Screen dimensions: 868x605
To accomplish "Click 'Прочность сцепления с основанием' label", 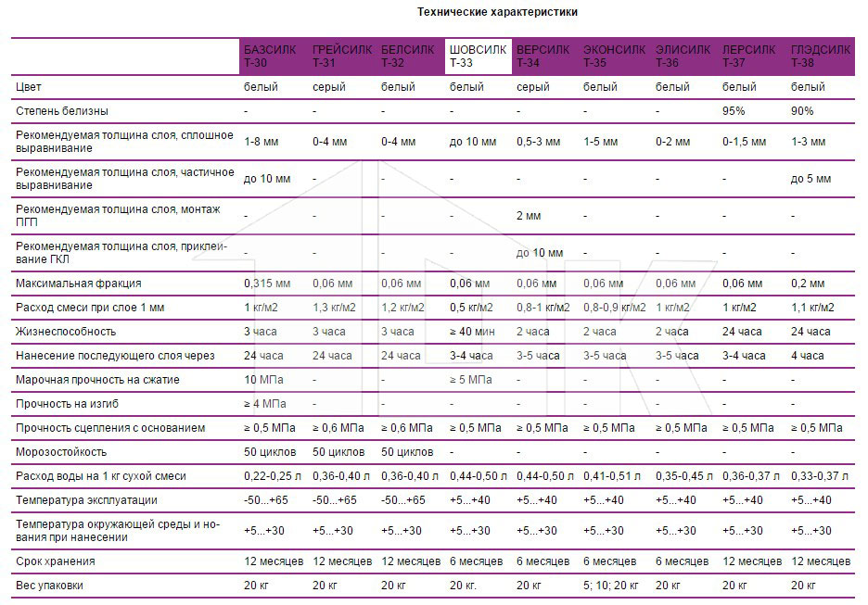I will point(110,428).
